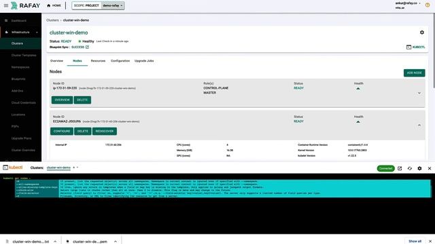
Task: Open the demo-rafay project scope dropdown
Action: point(113,5)
